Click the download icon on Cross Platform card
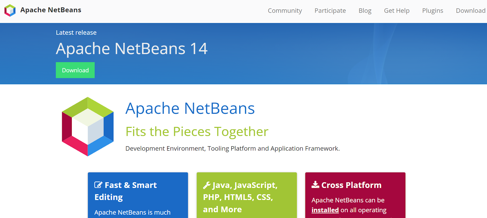 pyautogui.click(x=315, y=185)
